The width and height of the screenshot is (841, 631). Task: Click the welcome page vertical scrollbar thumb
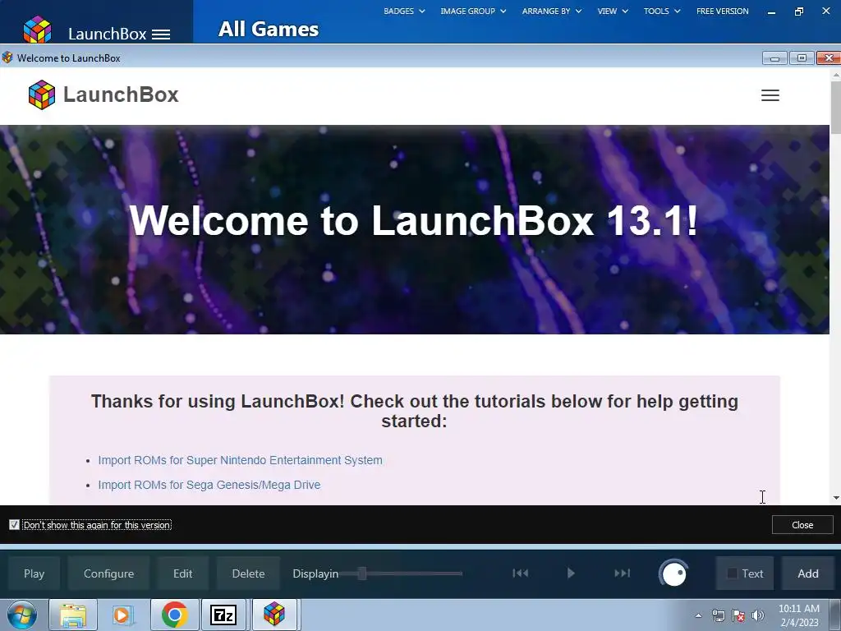(835, 108)
